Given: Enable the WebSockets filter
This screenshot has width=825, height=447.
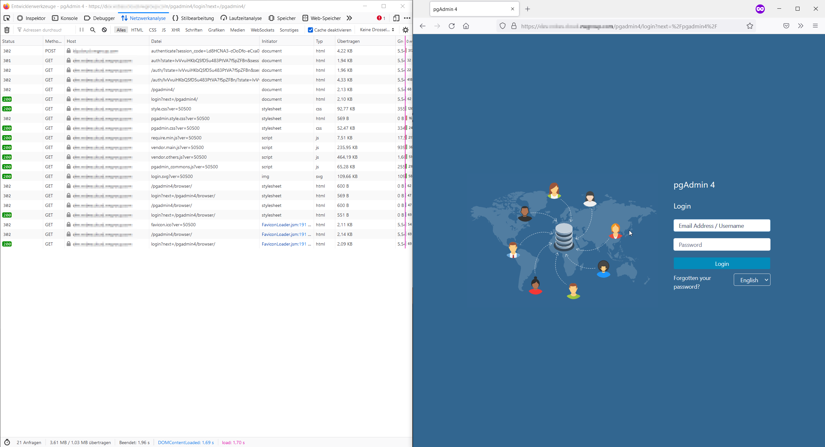Looking at the screenshot, I should click(x=262, y=30).
